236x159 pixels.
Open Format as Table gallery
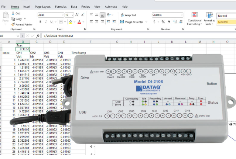pos(209,19)
